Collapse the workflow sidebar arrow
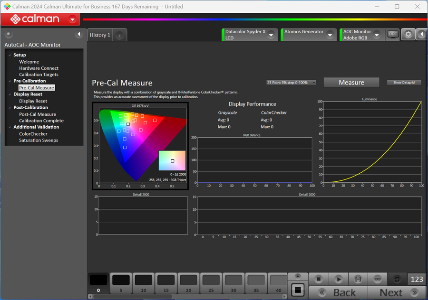This screenshot has height=300, width=428. tap(79, 34)
